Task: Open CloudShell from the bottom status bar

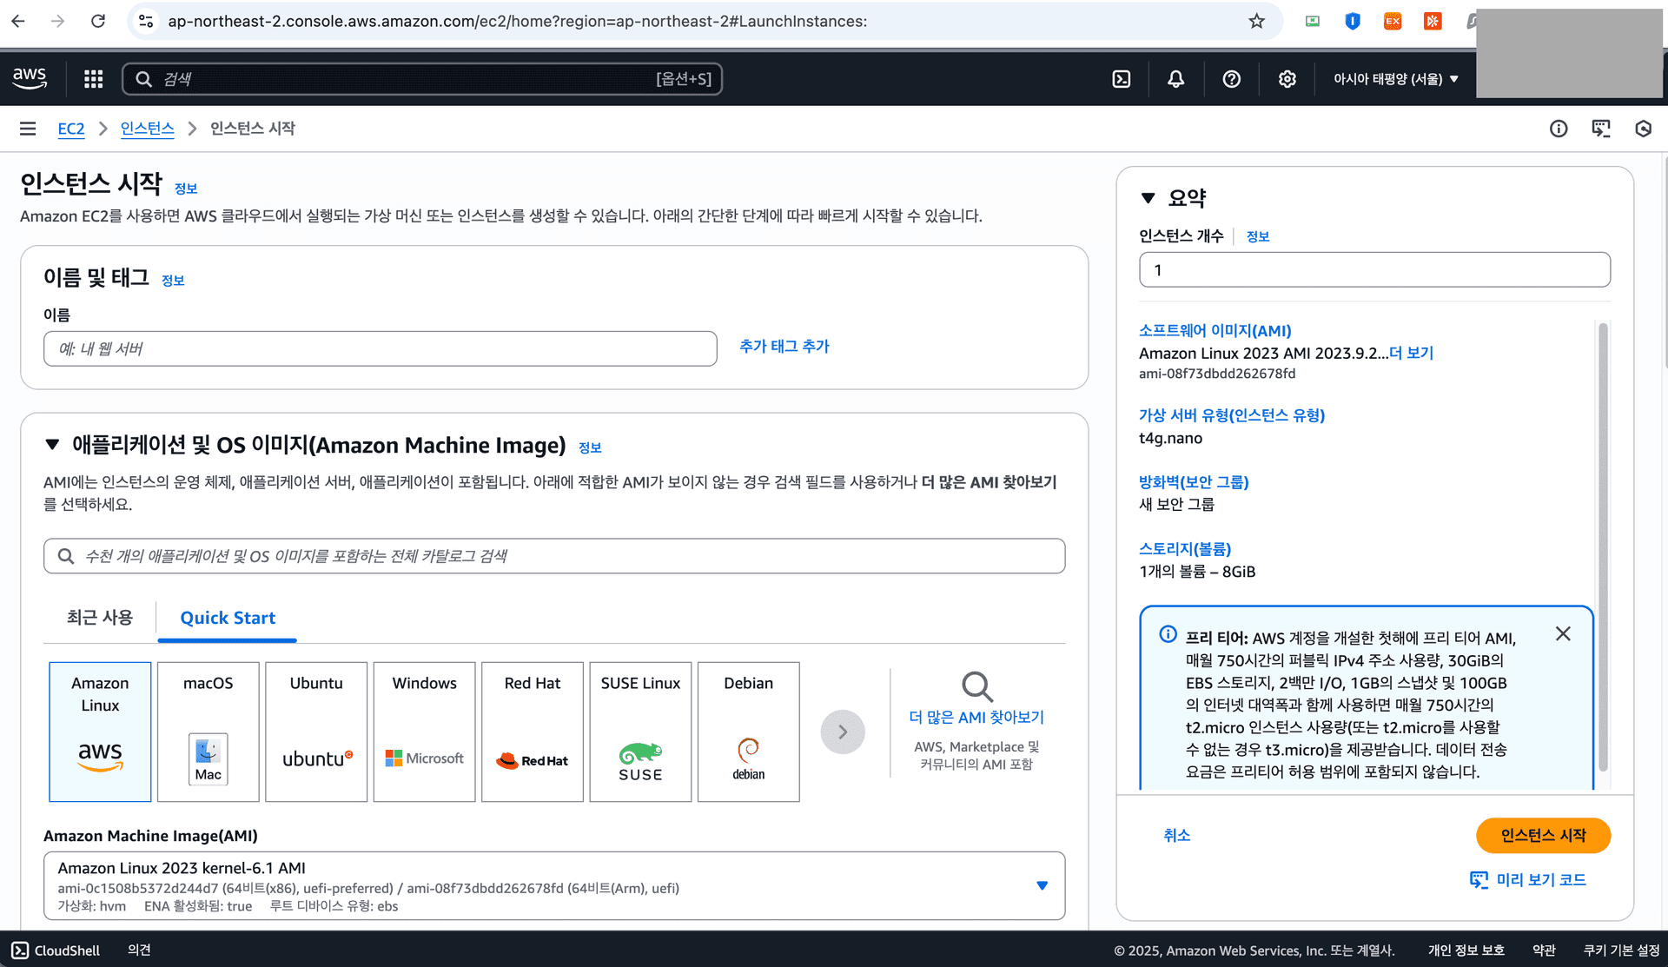Action: point(56,950)
